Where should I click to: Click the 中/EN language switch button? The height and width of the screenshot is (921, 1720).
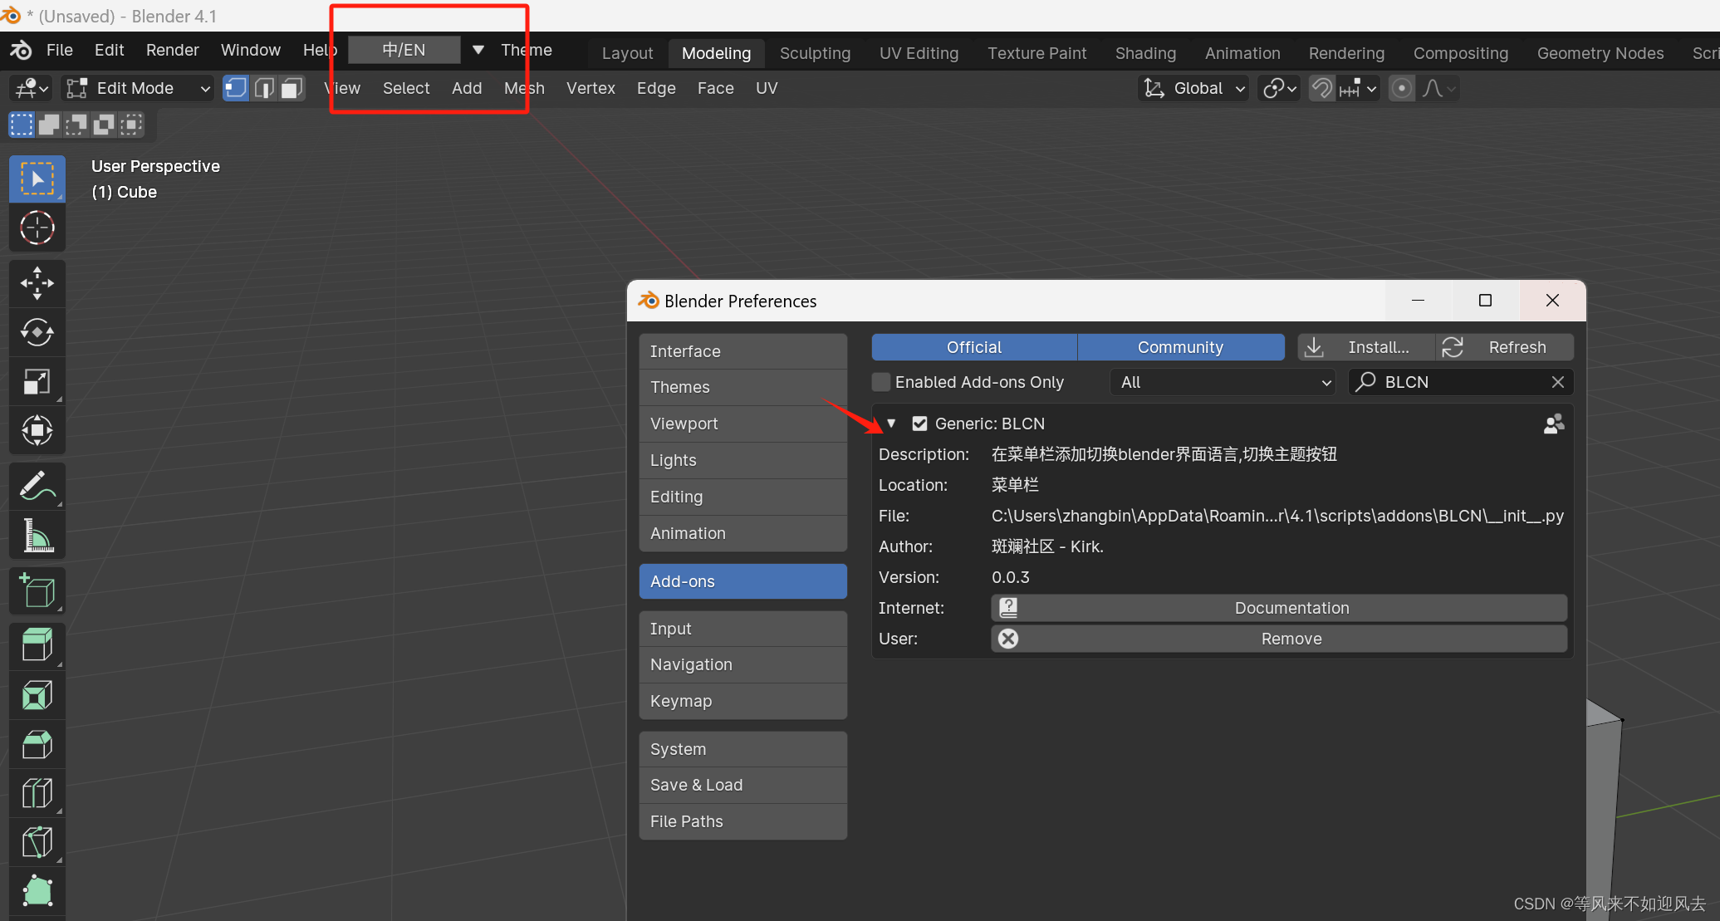(404, 50)
